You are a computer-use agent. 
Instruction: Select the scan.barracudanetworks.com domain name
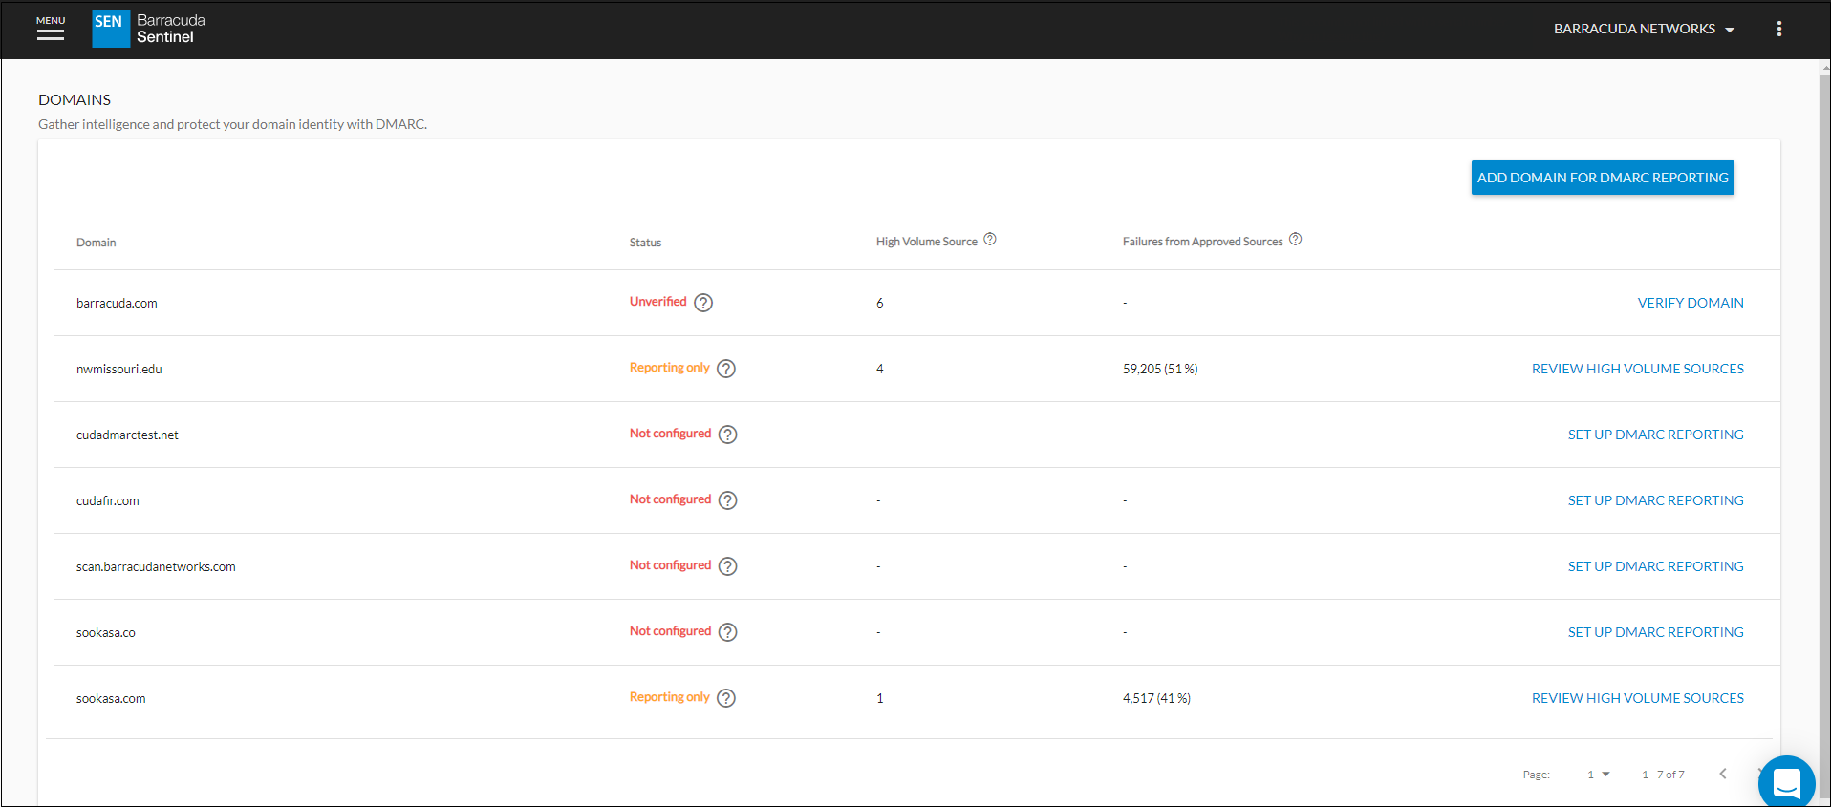[156, 566]
